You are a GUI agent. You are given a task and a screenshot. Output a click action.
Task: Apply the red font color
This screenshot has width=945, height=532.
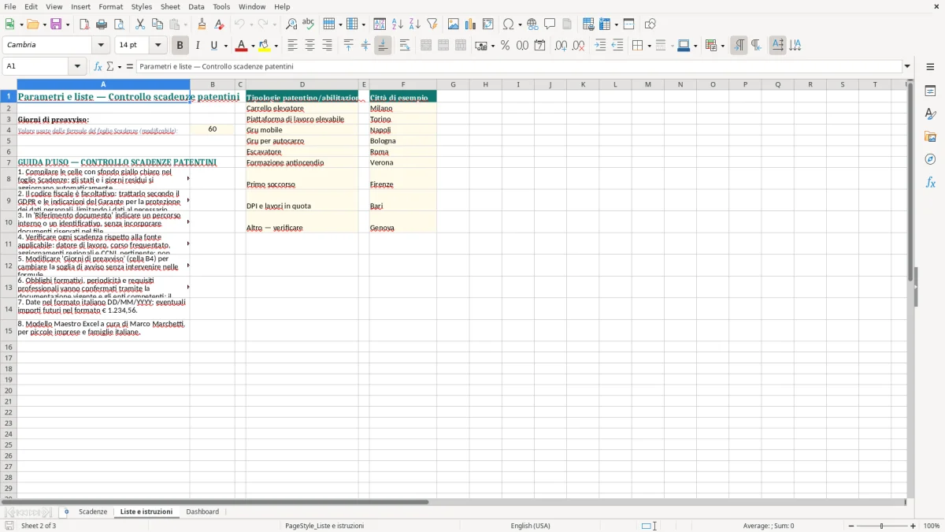click(x=242, y=46)
